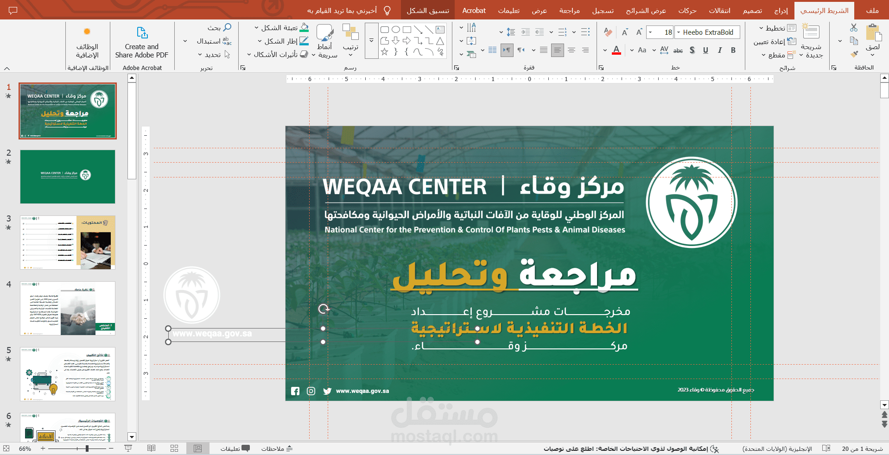This screenshot has width=889, height=455.
Task: Click the Decrease Indent icon
Action: [x=540, y=32]
